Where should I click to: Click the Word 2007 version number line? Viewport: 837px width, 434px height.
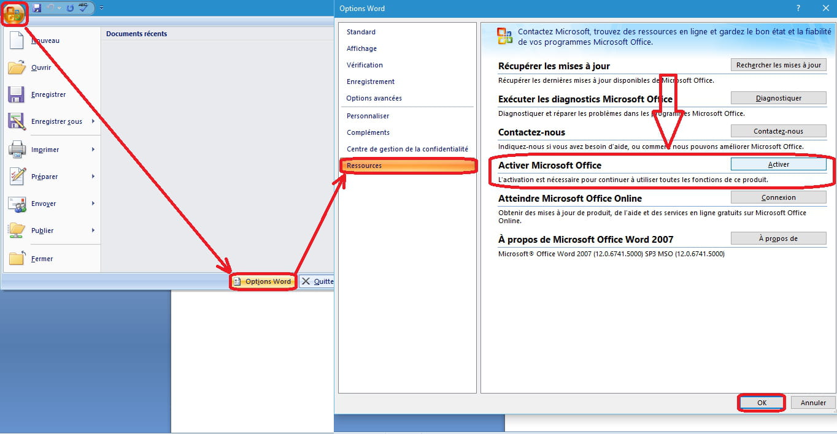pos(611,254)
